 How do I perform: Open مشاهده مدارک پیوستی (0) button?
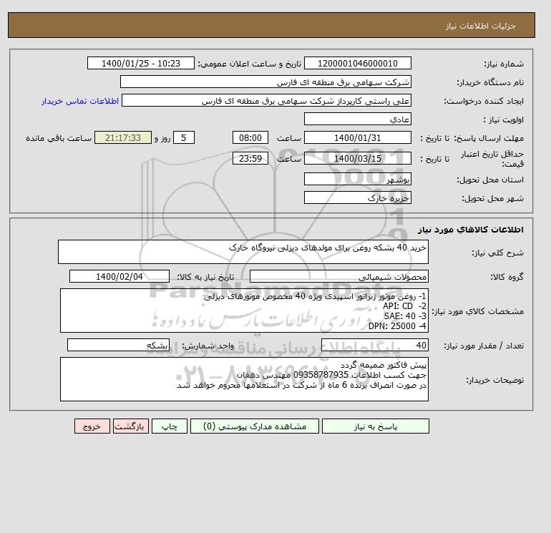(255, 426)
